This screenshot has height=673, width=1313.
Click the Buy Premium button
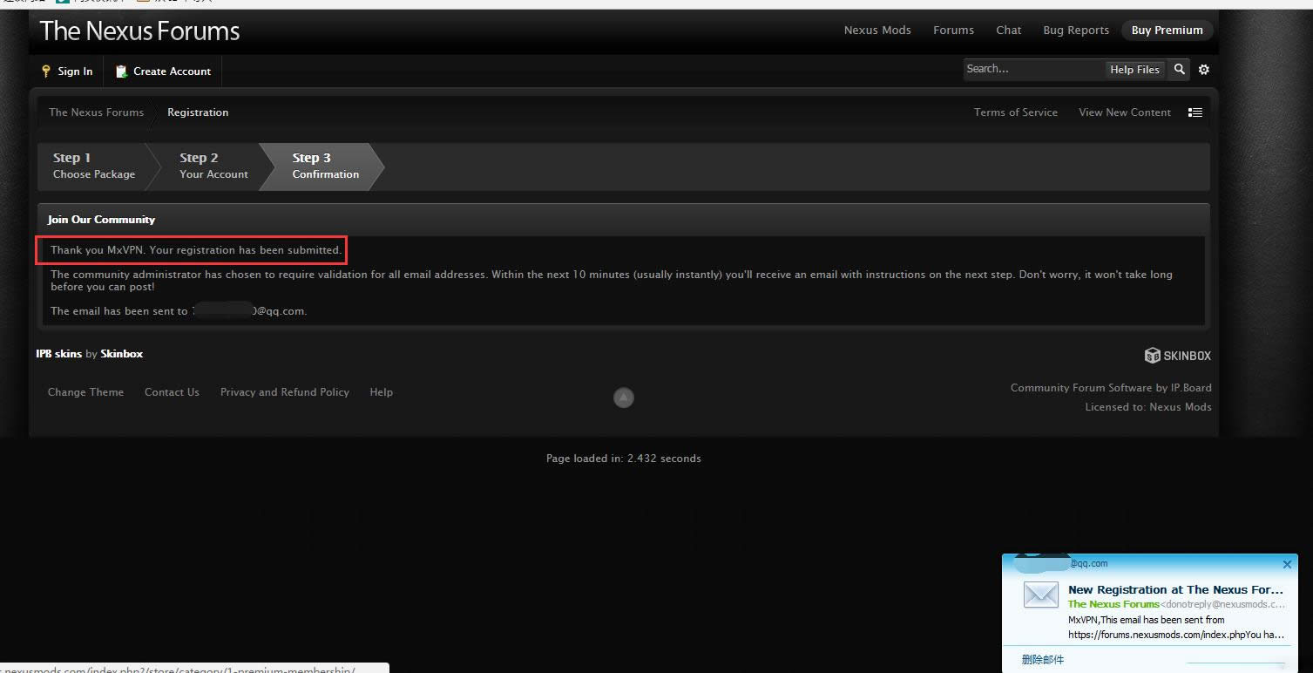click(x=1167, y=31)
